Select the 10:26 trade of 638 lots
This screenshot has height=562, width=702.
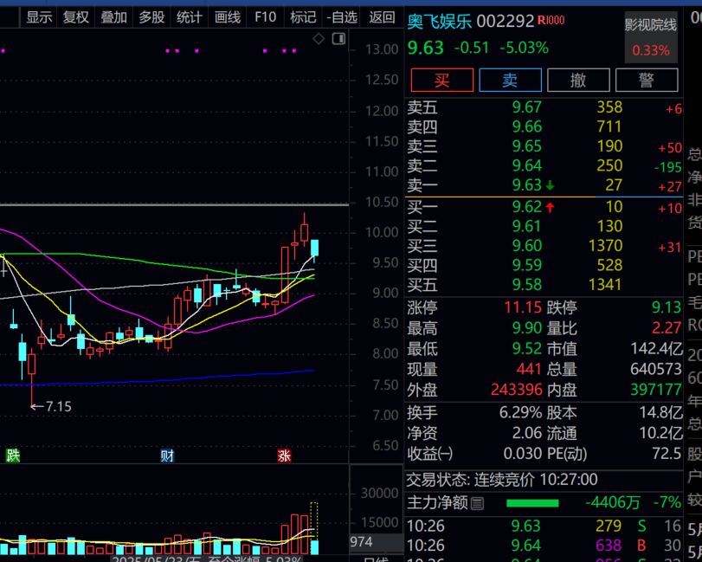tap(544, 546)
